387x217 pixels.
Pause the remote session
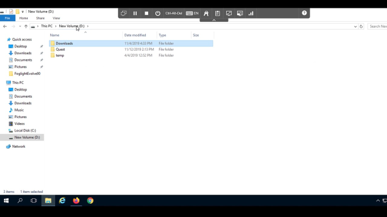click(x=135, y=13)
